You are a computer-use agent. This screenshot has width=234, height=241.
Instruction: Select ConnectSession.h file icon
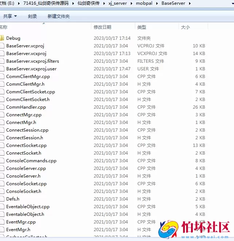click(2, 138)
